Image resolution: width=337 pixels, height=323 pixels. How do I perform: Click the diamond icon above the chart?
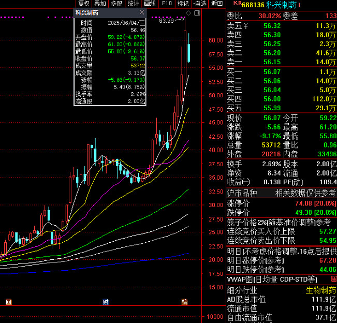point(188,13)
